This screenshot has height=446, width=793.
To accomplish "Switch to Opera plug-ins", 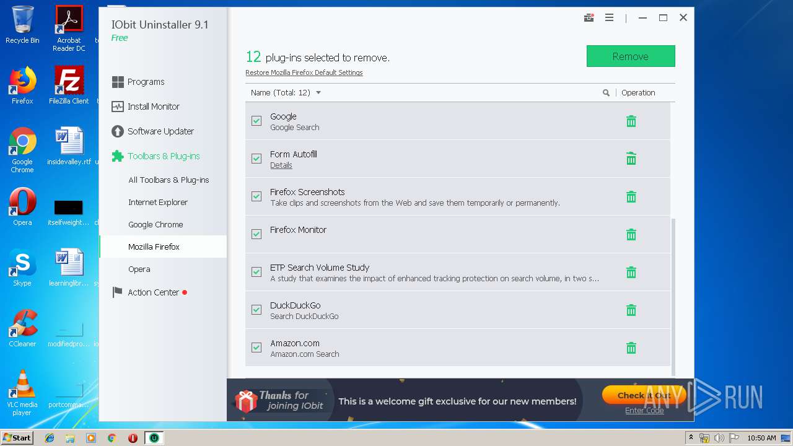I will click(139, 269).
